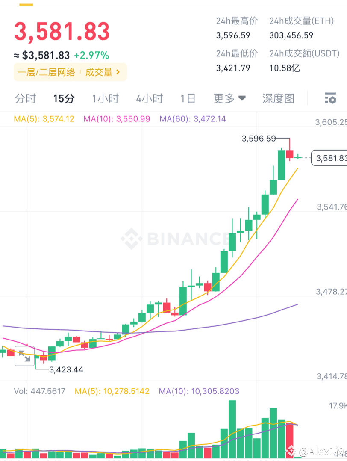Image resolution: width=347 pixels, height=461 pixels.
Task: Toggle the volume MA(5) indicator label
Action: coord(112,390)
